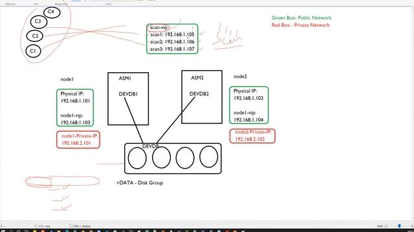414x232 pixels.
Task: Click the 'DEVDB2' instance label
Action: (x=199, y=93)
